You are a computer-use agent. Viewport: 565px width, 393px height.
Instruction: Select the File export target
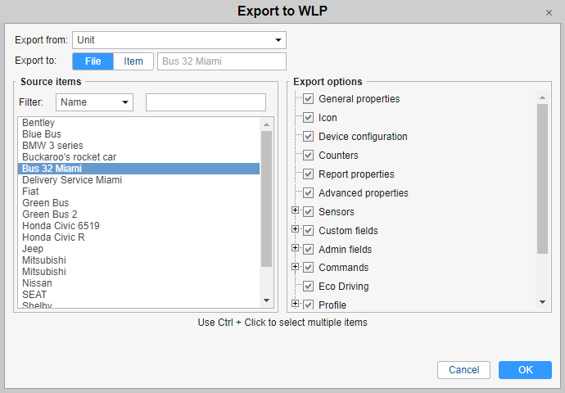[93, 61]
